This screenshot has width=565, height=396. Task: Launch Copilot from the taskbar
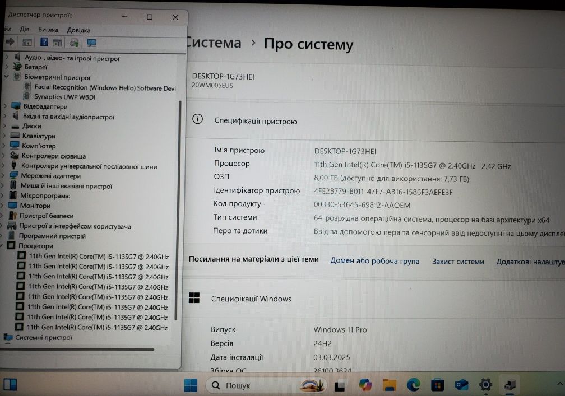[365, 385]
